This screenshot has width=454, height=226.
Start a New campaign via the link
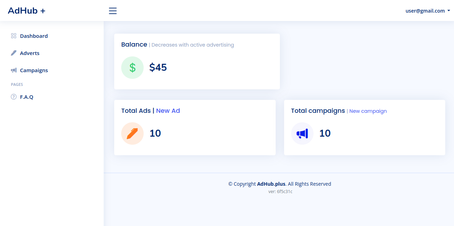(368, 111)
